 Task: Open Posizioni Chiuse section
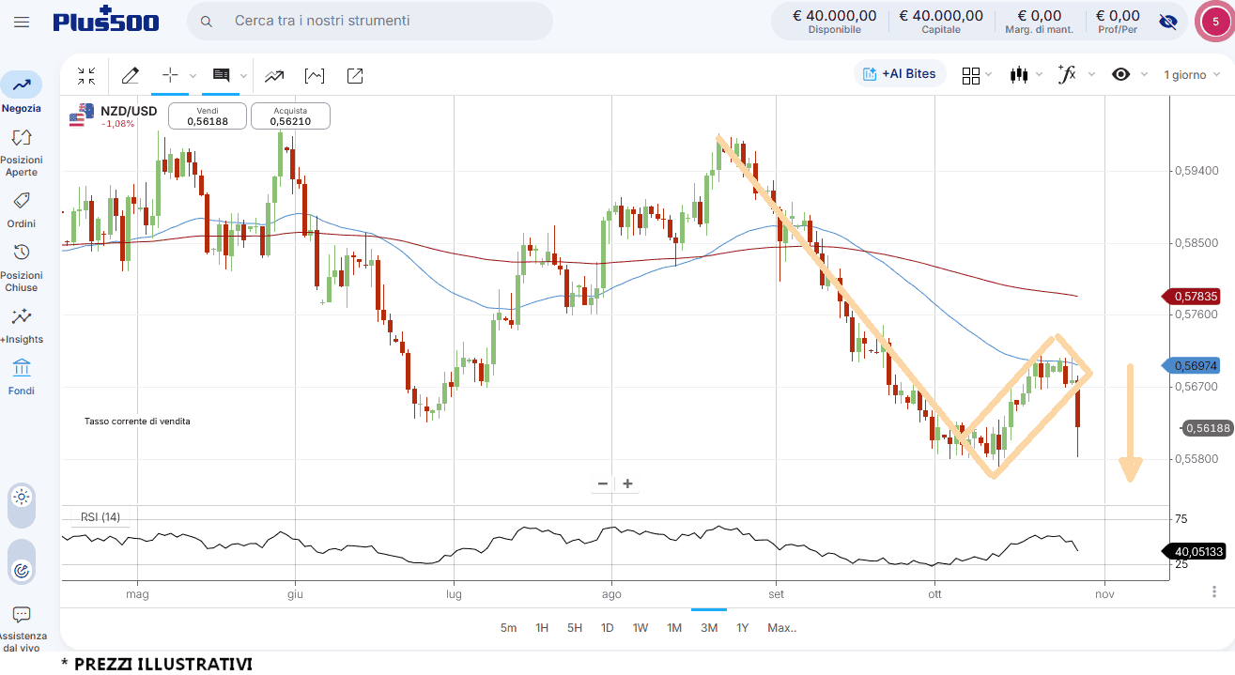[21, 268]
